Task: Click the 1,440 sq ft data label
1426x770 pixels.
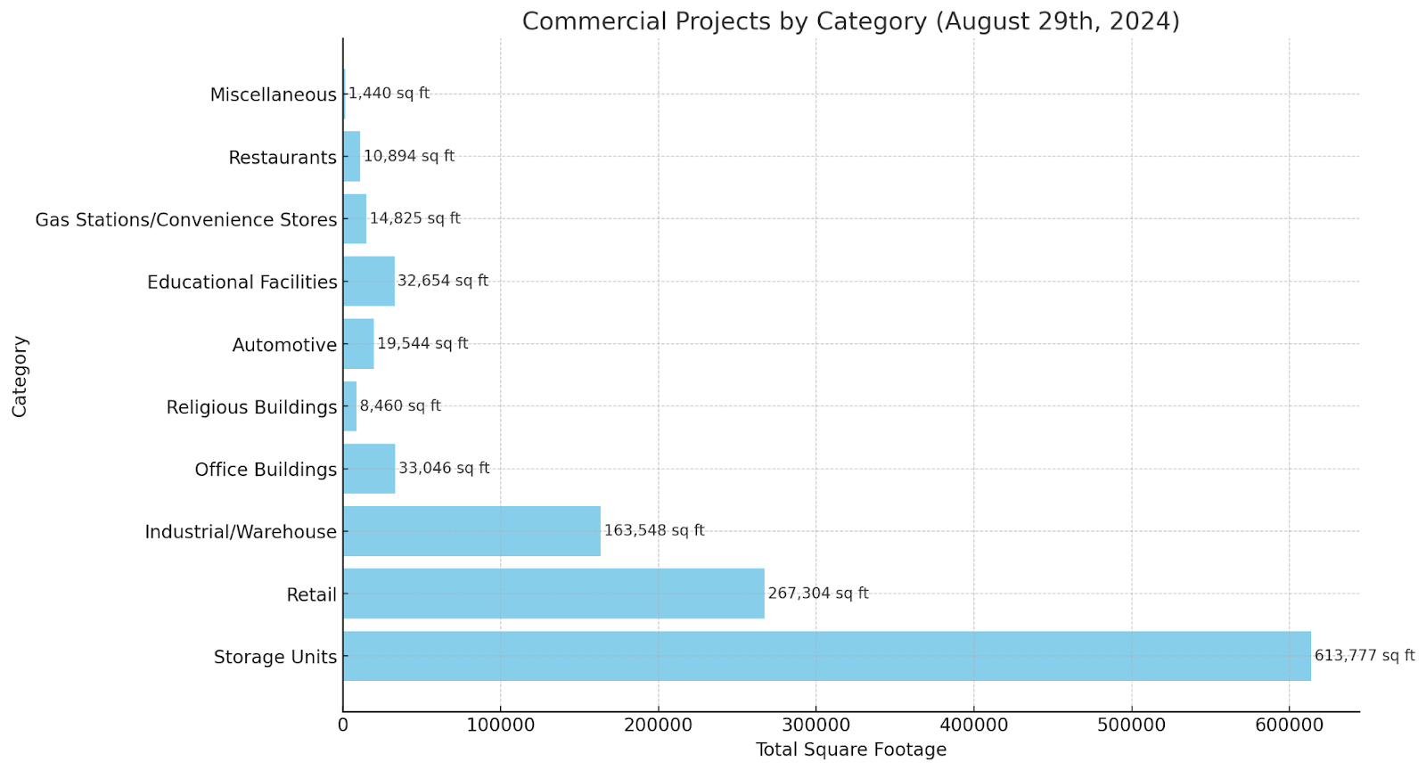Action: (389, 94)
